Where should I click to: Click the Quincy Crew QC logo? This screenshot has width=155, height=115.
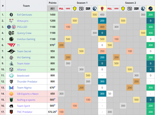point(11,33)
